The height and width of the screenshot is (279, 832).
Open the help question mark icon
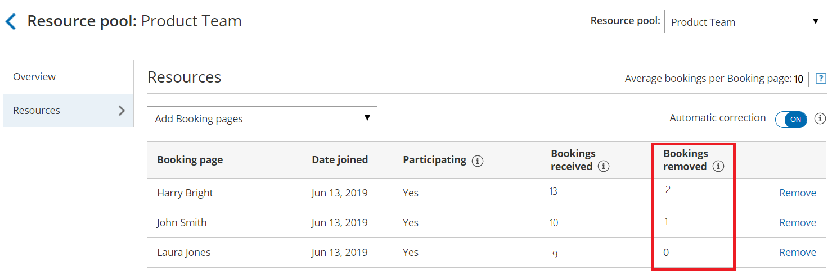point(821,79)
